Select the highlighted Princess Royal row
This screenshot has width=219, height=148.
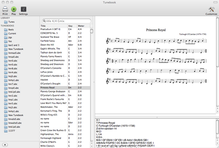[x=65, y=88]
